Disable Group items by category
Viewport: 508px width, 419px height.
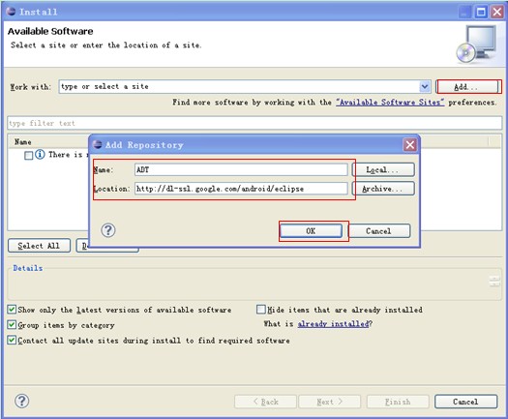click(x=12, y=325)
